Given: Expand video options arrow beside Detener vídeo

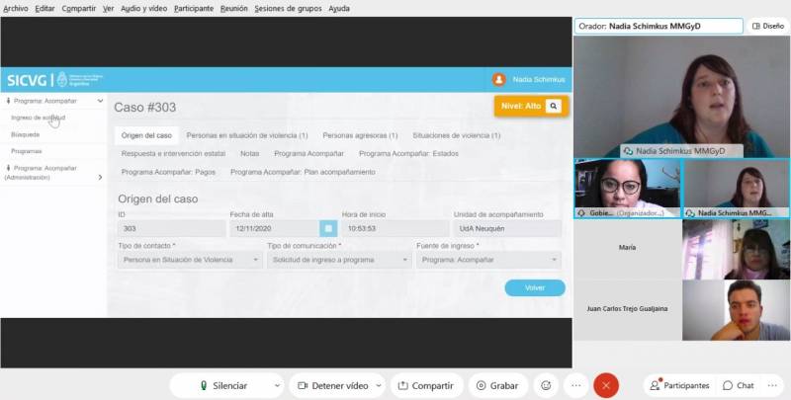Looking at the screenshot, I should pos(379,386).
